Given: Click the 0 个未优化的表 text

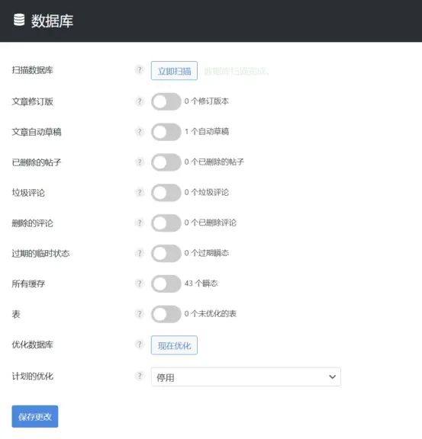Looking at the screenshot, I should tap(211, 313).
